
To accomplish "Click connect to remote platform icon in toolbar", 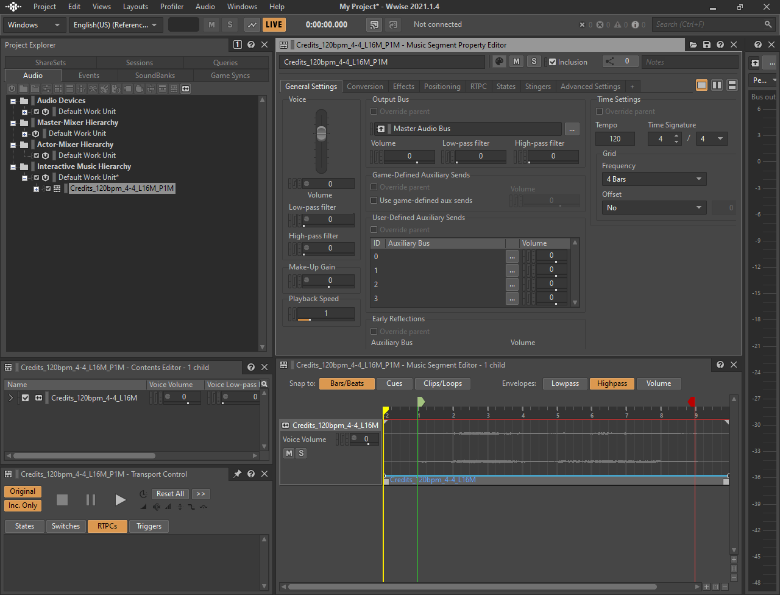I will pos(374,24).
